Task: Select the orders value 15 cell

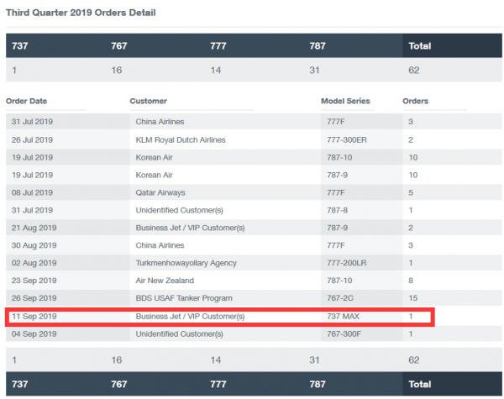Action: [x=413, y=298]
